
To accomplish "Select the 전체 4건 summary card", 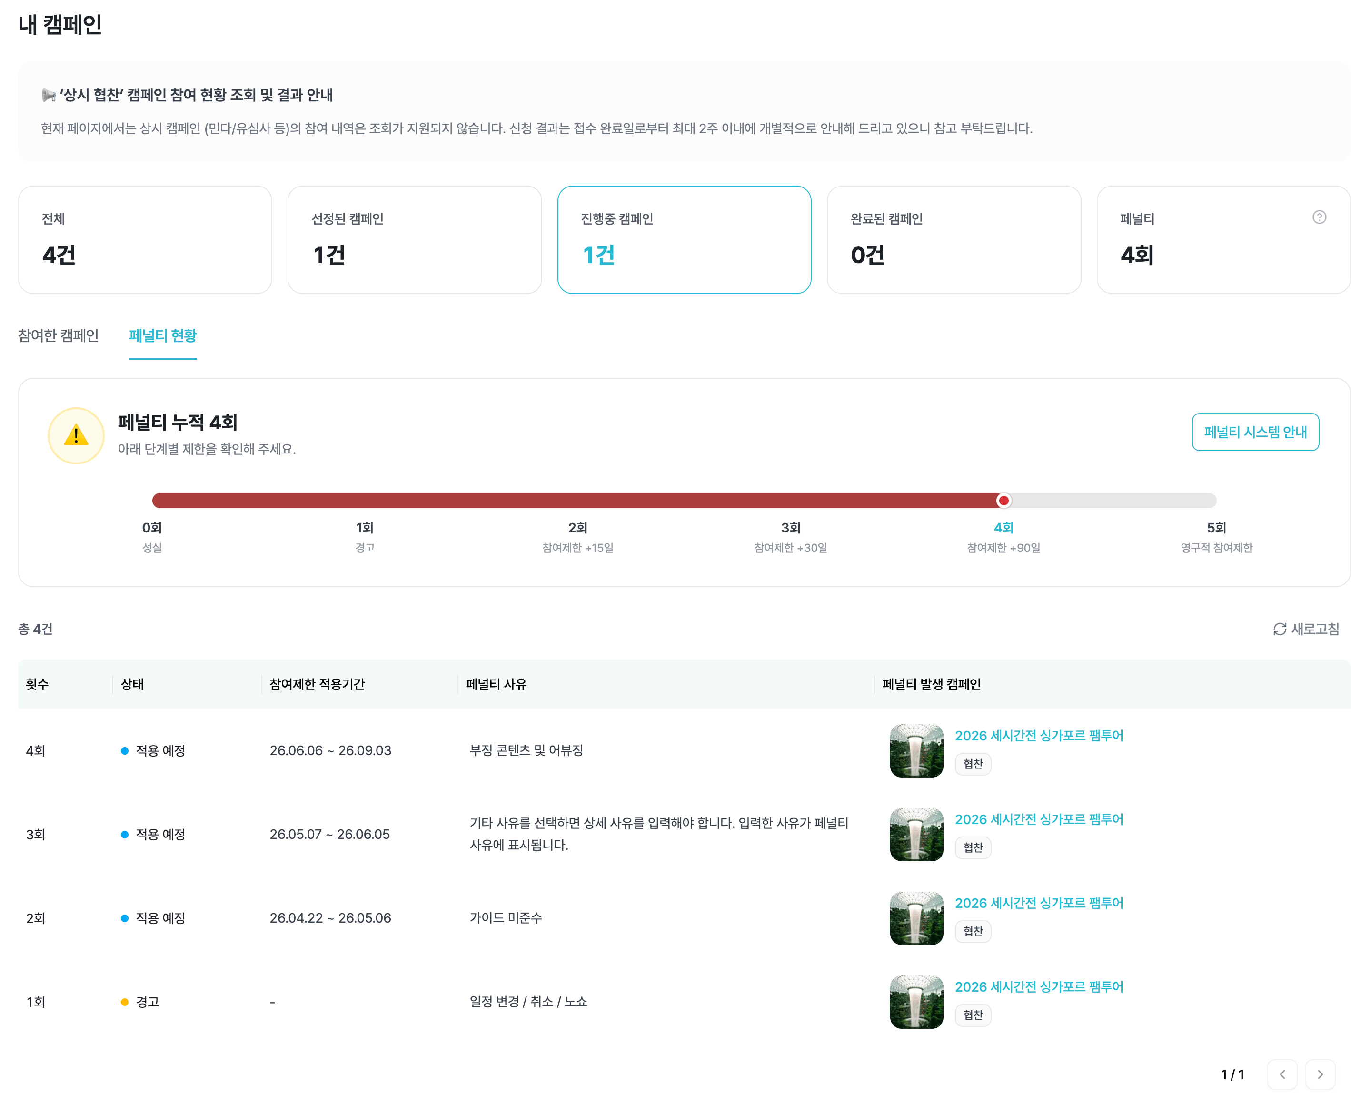I will [145, 239].
